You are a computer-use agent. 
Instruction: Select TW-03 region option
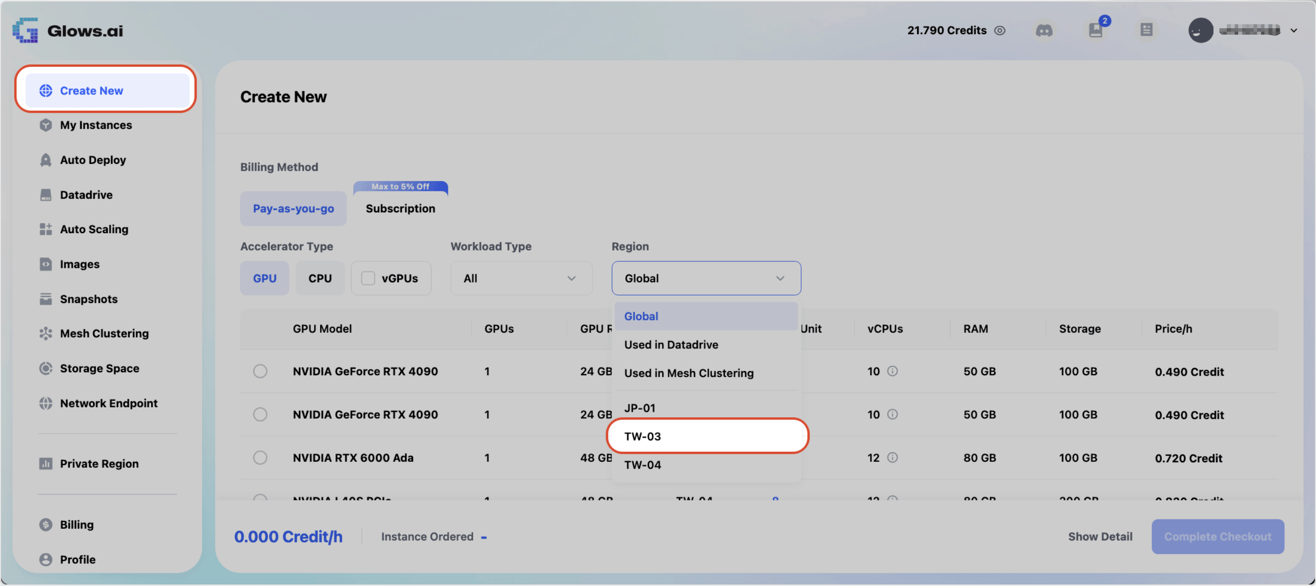[707, 437]
